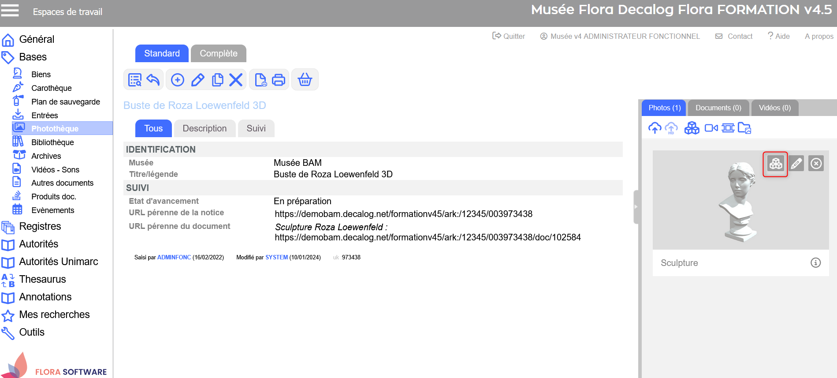
Task: Click the upload photo cloud icon
Action: click(x=655, y=128)
